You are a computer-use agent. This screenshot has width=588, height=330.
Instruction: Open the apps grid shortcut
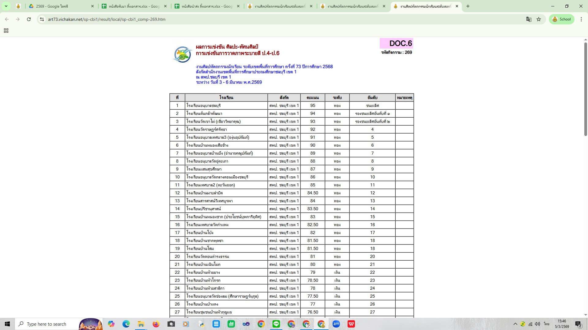[6, 31]
